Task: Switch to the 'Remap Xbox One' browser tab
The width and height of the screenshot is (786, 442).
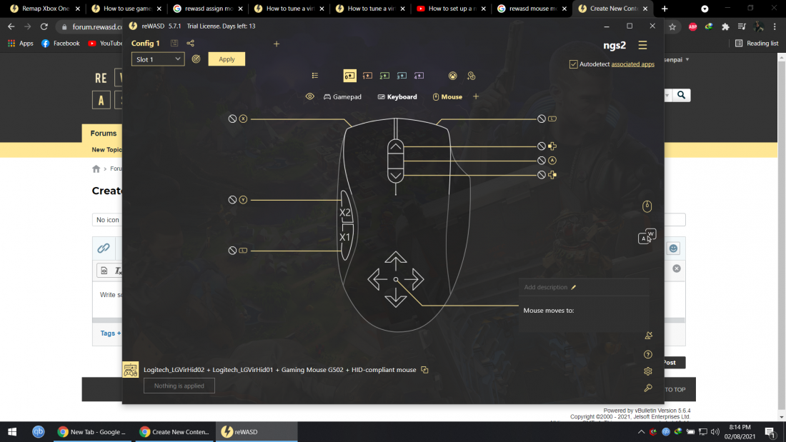Action: point(44,9)
